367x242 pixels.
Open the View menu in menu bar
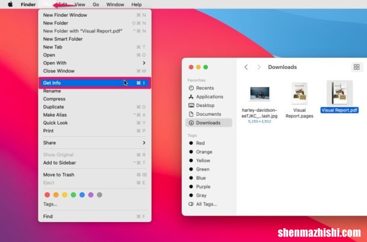pos(80,4)
